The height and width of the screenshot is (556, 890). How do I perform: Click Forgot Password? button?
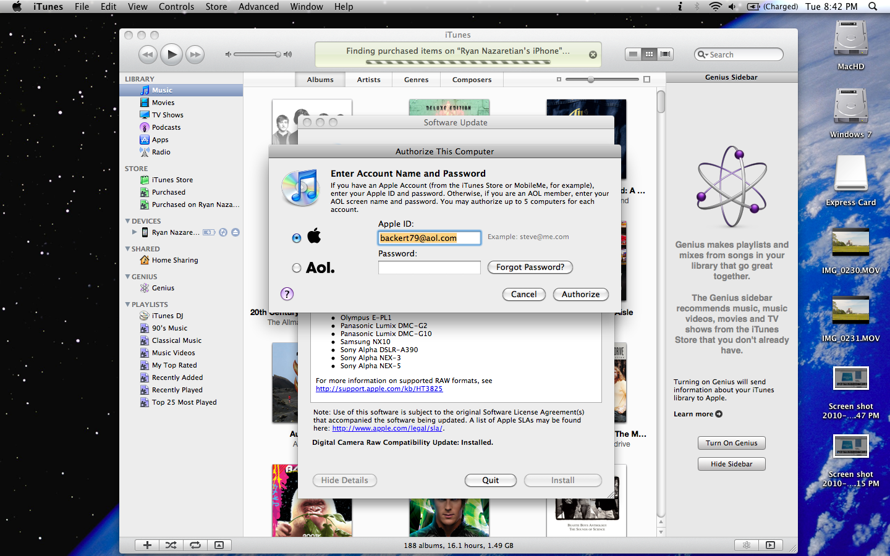pos(530,267)
